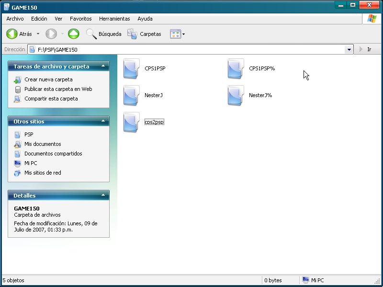
Task: Click the Publicar esta carpeta en Web icon
Action: coord(18,89)
